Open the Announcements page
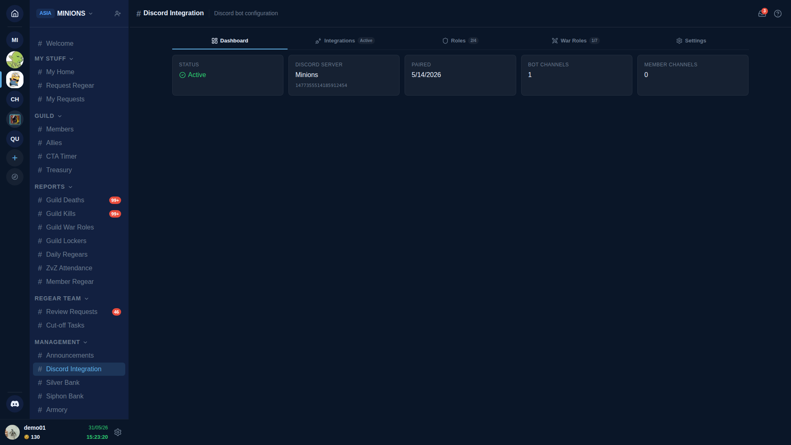791x445 pixels. coord(79,356)
